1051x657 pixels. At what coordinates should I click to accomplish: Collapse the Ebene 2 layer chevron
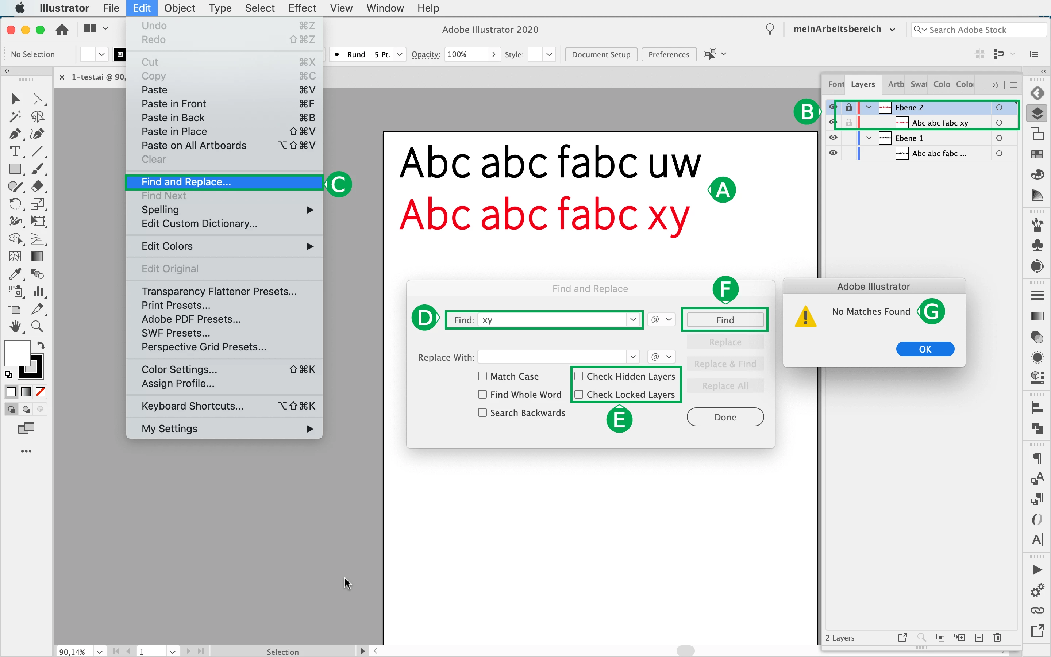tap(869, 107)
